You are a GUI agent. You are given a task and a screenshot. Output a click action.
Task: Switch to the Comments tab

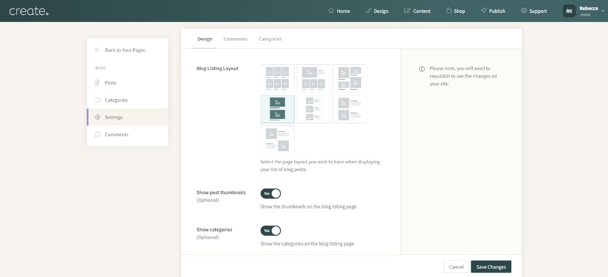[x=235, y=39]
